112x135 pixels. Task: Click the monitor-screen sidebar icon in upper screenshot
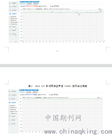[10, 27]
